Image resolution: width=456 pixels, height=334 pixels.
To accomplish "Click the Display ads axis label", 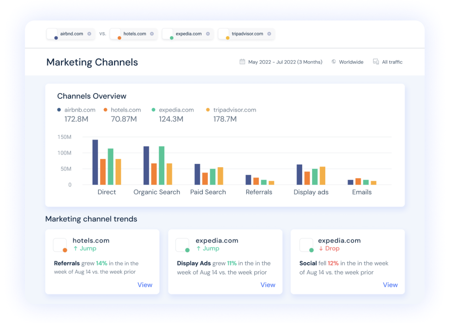I will click(x=311, y=192).
